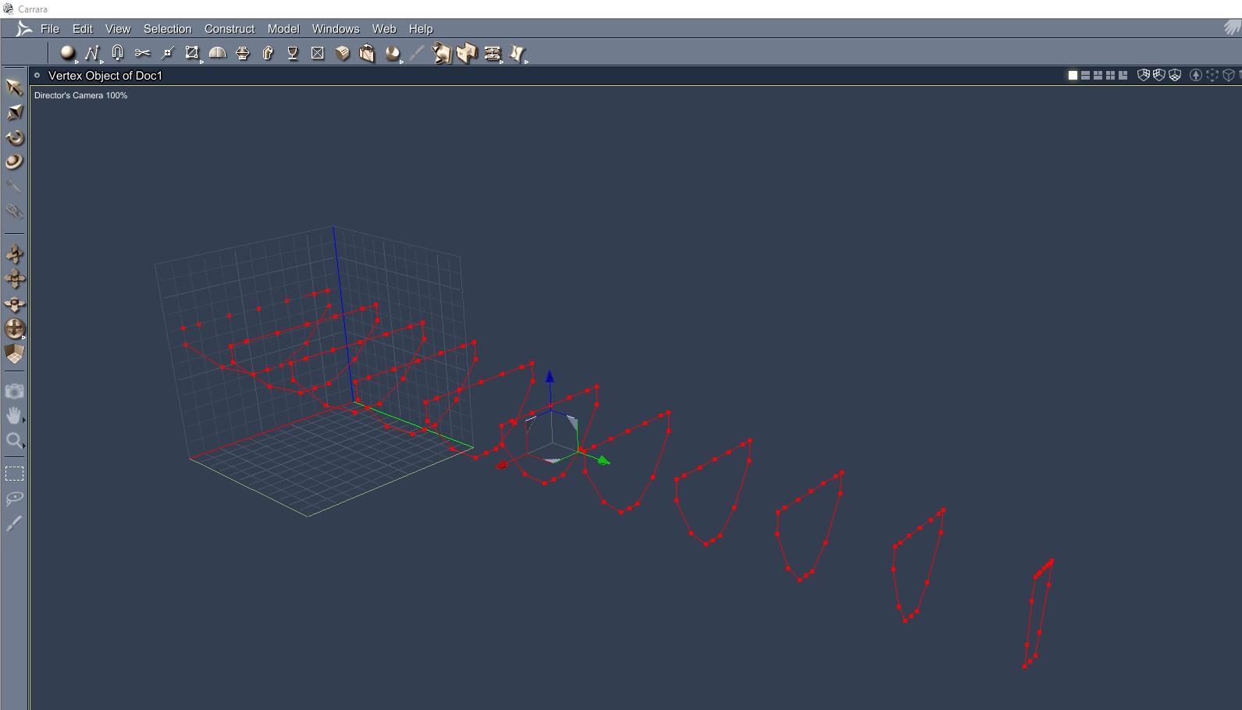The width and height of the screenshot is (1242, 710).
Task: Switch to one-large-two-small view layout
Action: click(1123, 76)
